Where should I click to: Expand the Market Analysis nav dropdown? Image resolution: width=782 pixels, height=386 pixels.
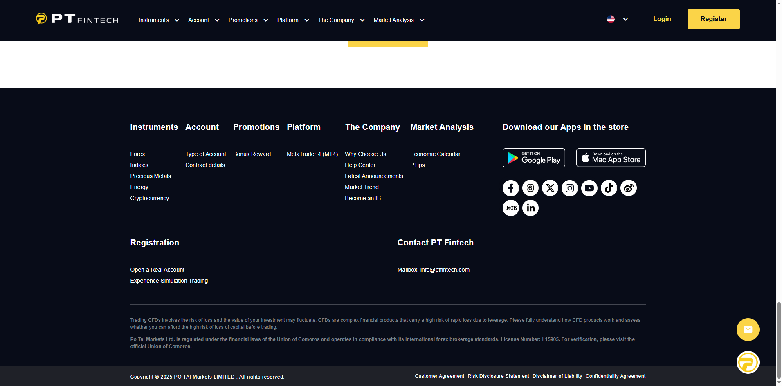399,20
